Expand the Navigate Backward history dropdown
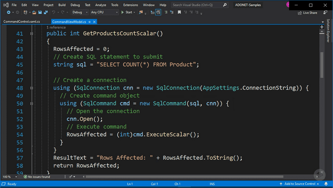 tap(13, 12)
